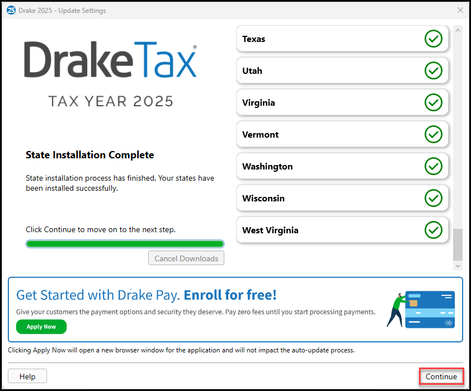
Task: Close the Update Settings window
Action: [x=460, y=10]
